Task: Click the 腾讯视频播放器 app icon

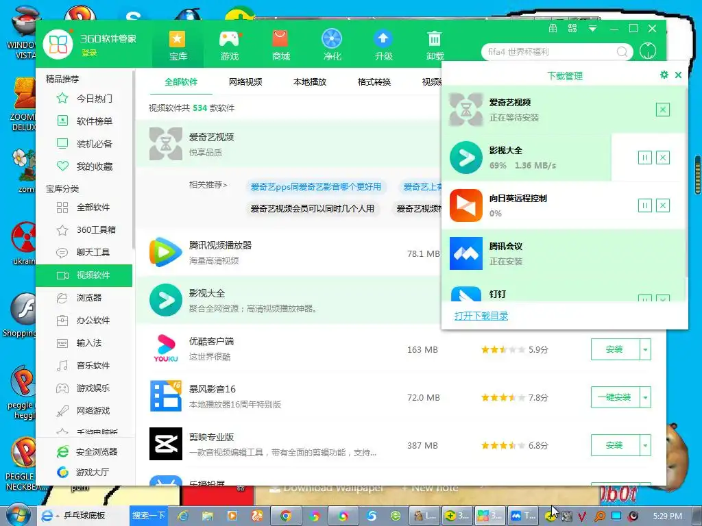Action: tap(166, 252)
